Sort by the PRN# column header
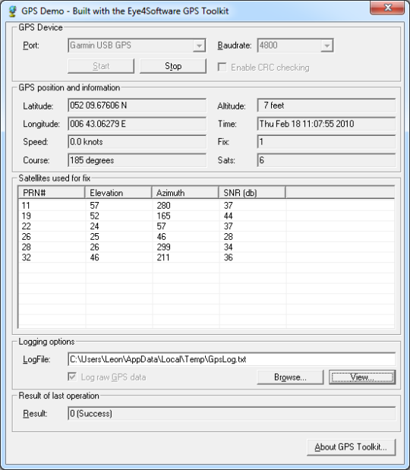The width and height of the screenshot is (410, 470). point(52,192)
